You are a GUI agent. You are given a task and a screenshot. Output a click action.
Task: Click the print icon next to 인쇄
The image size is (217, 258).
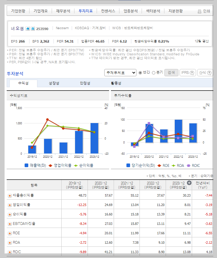click(x=199, y=11)
